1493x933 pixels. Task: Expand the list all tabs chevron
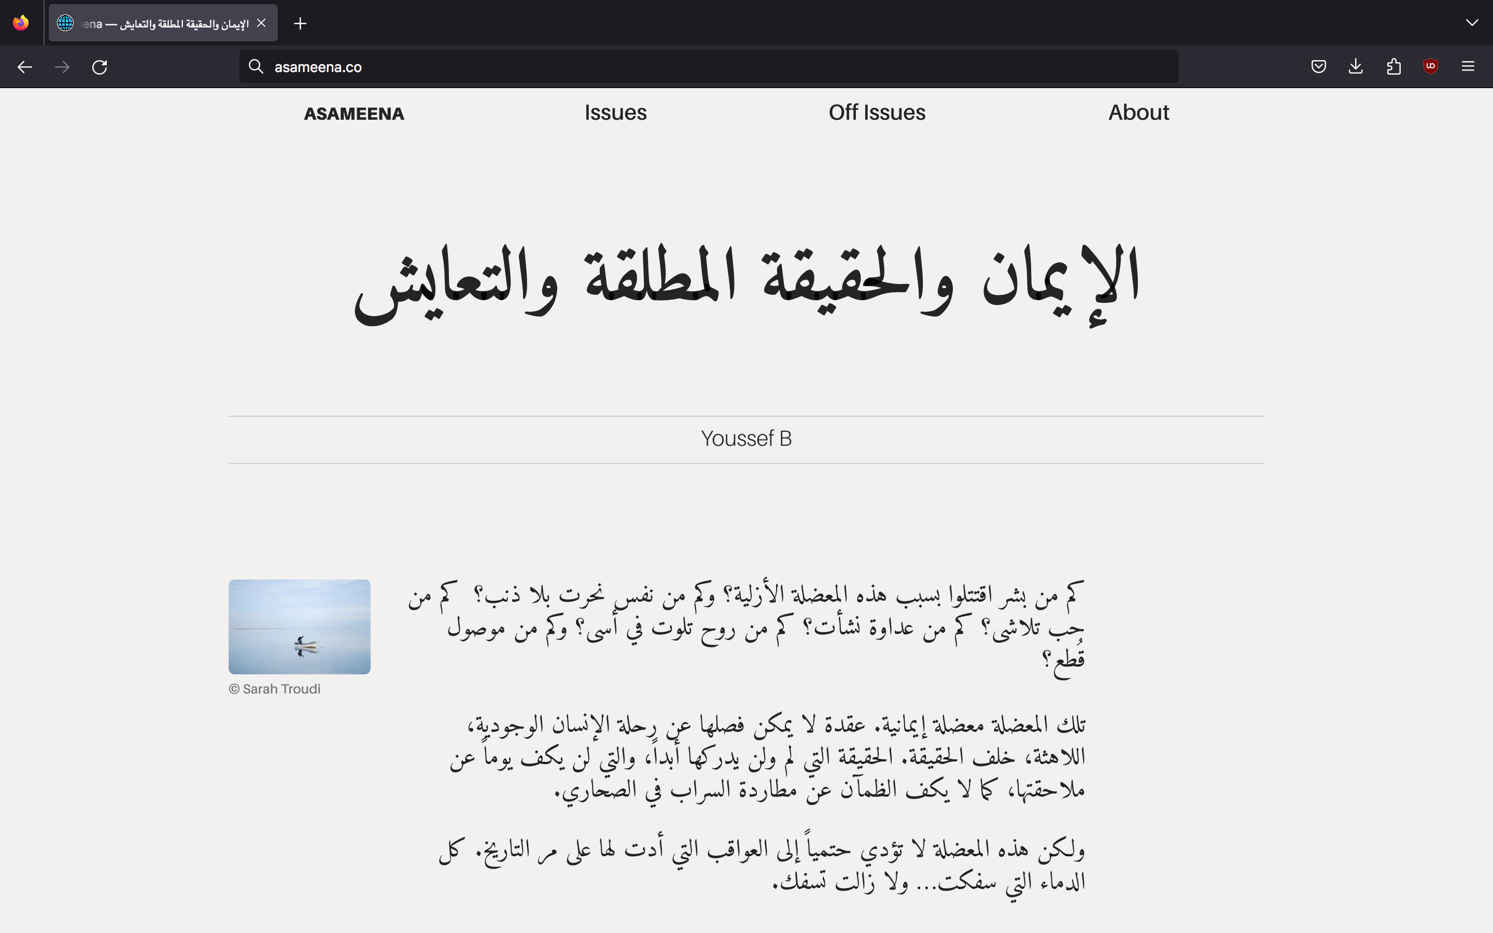click(1471, 23)
